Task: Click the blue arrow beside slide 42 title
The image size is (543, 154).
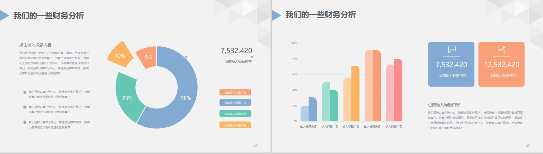Action: (x=4, y=15)
